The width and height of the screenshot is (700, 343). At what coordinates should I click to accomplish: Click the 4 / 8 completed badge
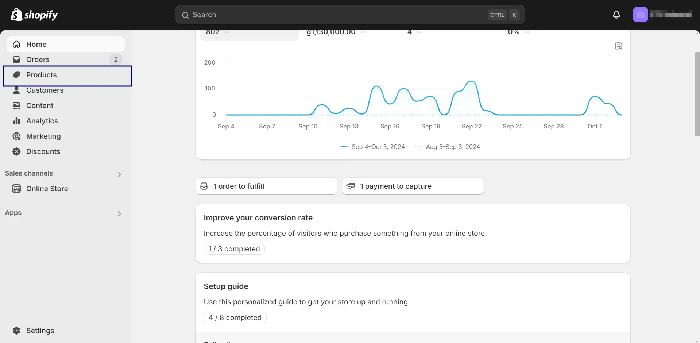tap(235, 317)
